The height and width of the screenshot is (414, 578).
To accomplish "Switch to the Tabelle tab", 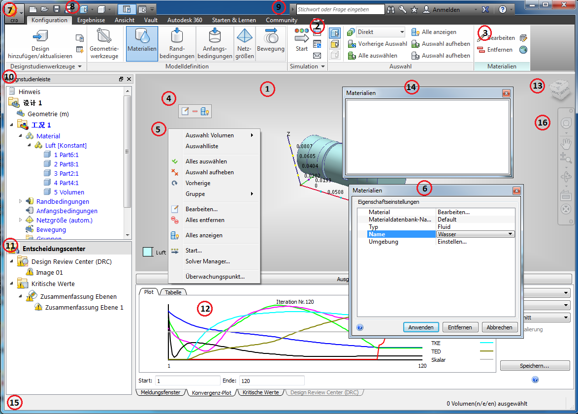I will pos(173,292).
